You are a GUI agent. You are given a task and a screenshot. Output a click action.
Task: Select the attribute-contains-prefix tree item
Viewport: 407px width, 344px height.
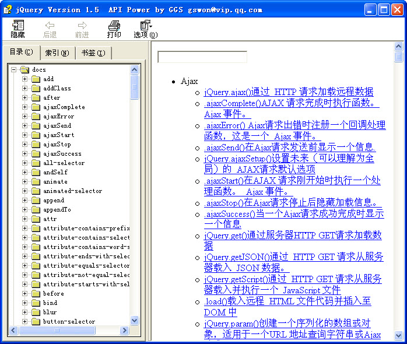86,229
